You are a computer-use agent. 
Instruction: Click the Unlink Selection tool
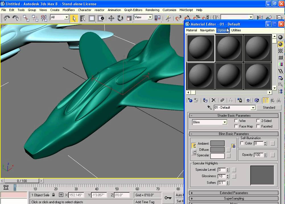point(35,18)
